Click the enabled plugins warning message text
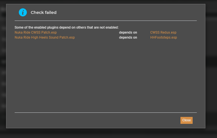Viewport: 217px width, 138px height. tap(66, 27)
